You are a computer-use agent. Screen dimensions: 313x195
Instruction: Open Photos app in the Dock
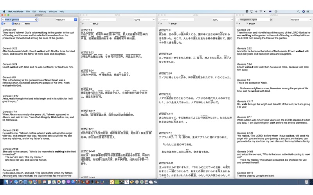59,182
